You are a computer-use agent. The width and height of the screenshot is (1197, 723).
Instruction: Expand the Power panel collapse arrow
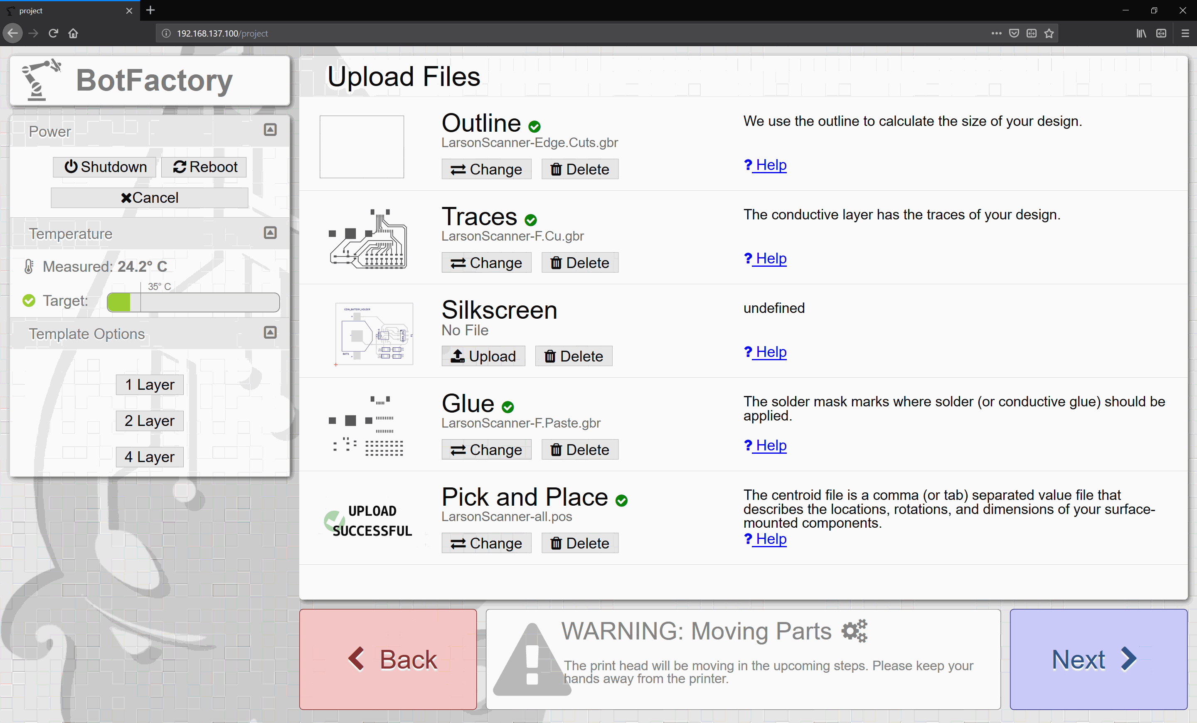(x=270, y=130)
